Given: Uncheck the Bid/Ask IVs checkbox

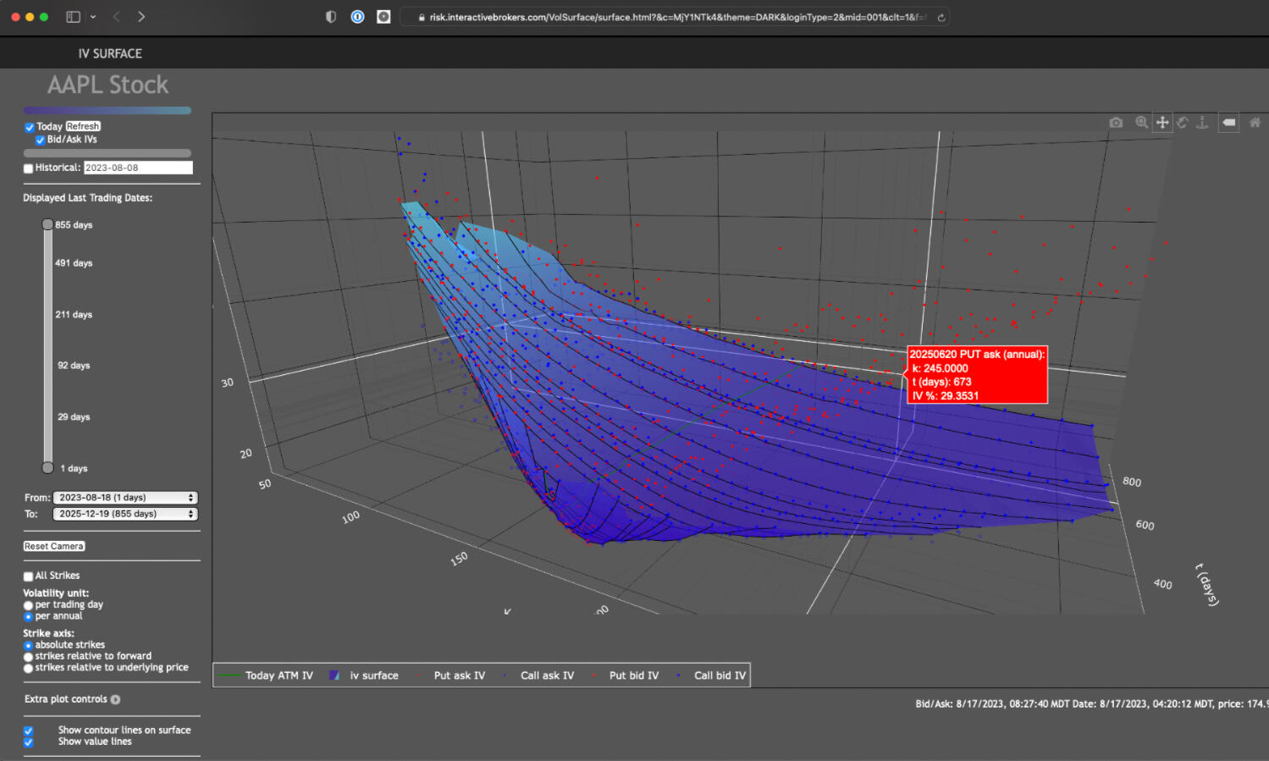Looking at the screenshot, I should [40, 141].
